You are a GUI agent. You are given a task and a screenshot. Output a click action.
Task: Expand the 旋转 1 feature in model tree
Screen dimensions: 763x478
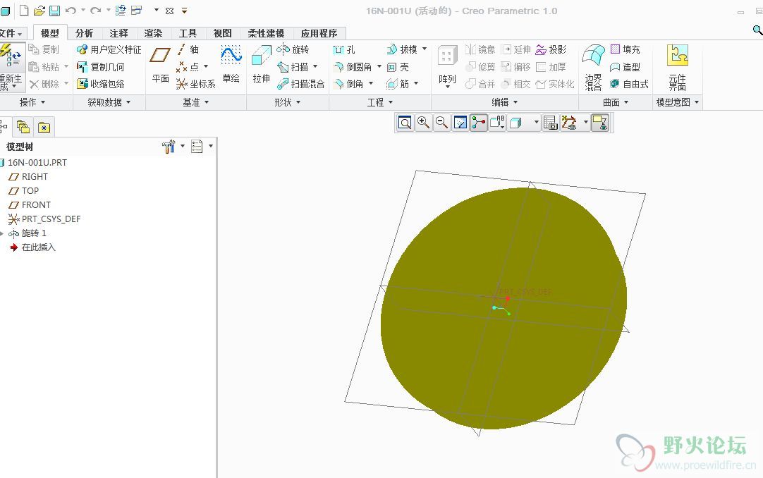pyautogui.click(x=2, y=233)
